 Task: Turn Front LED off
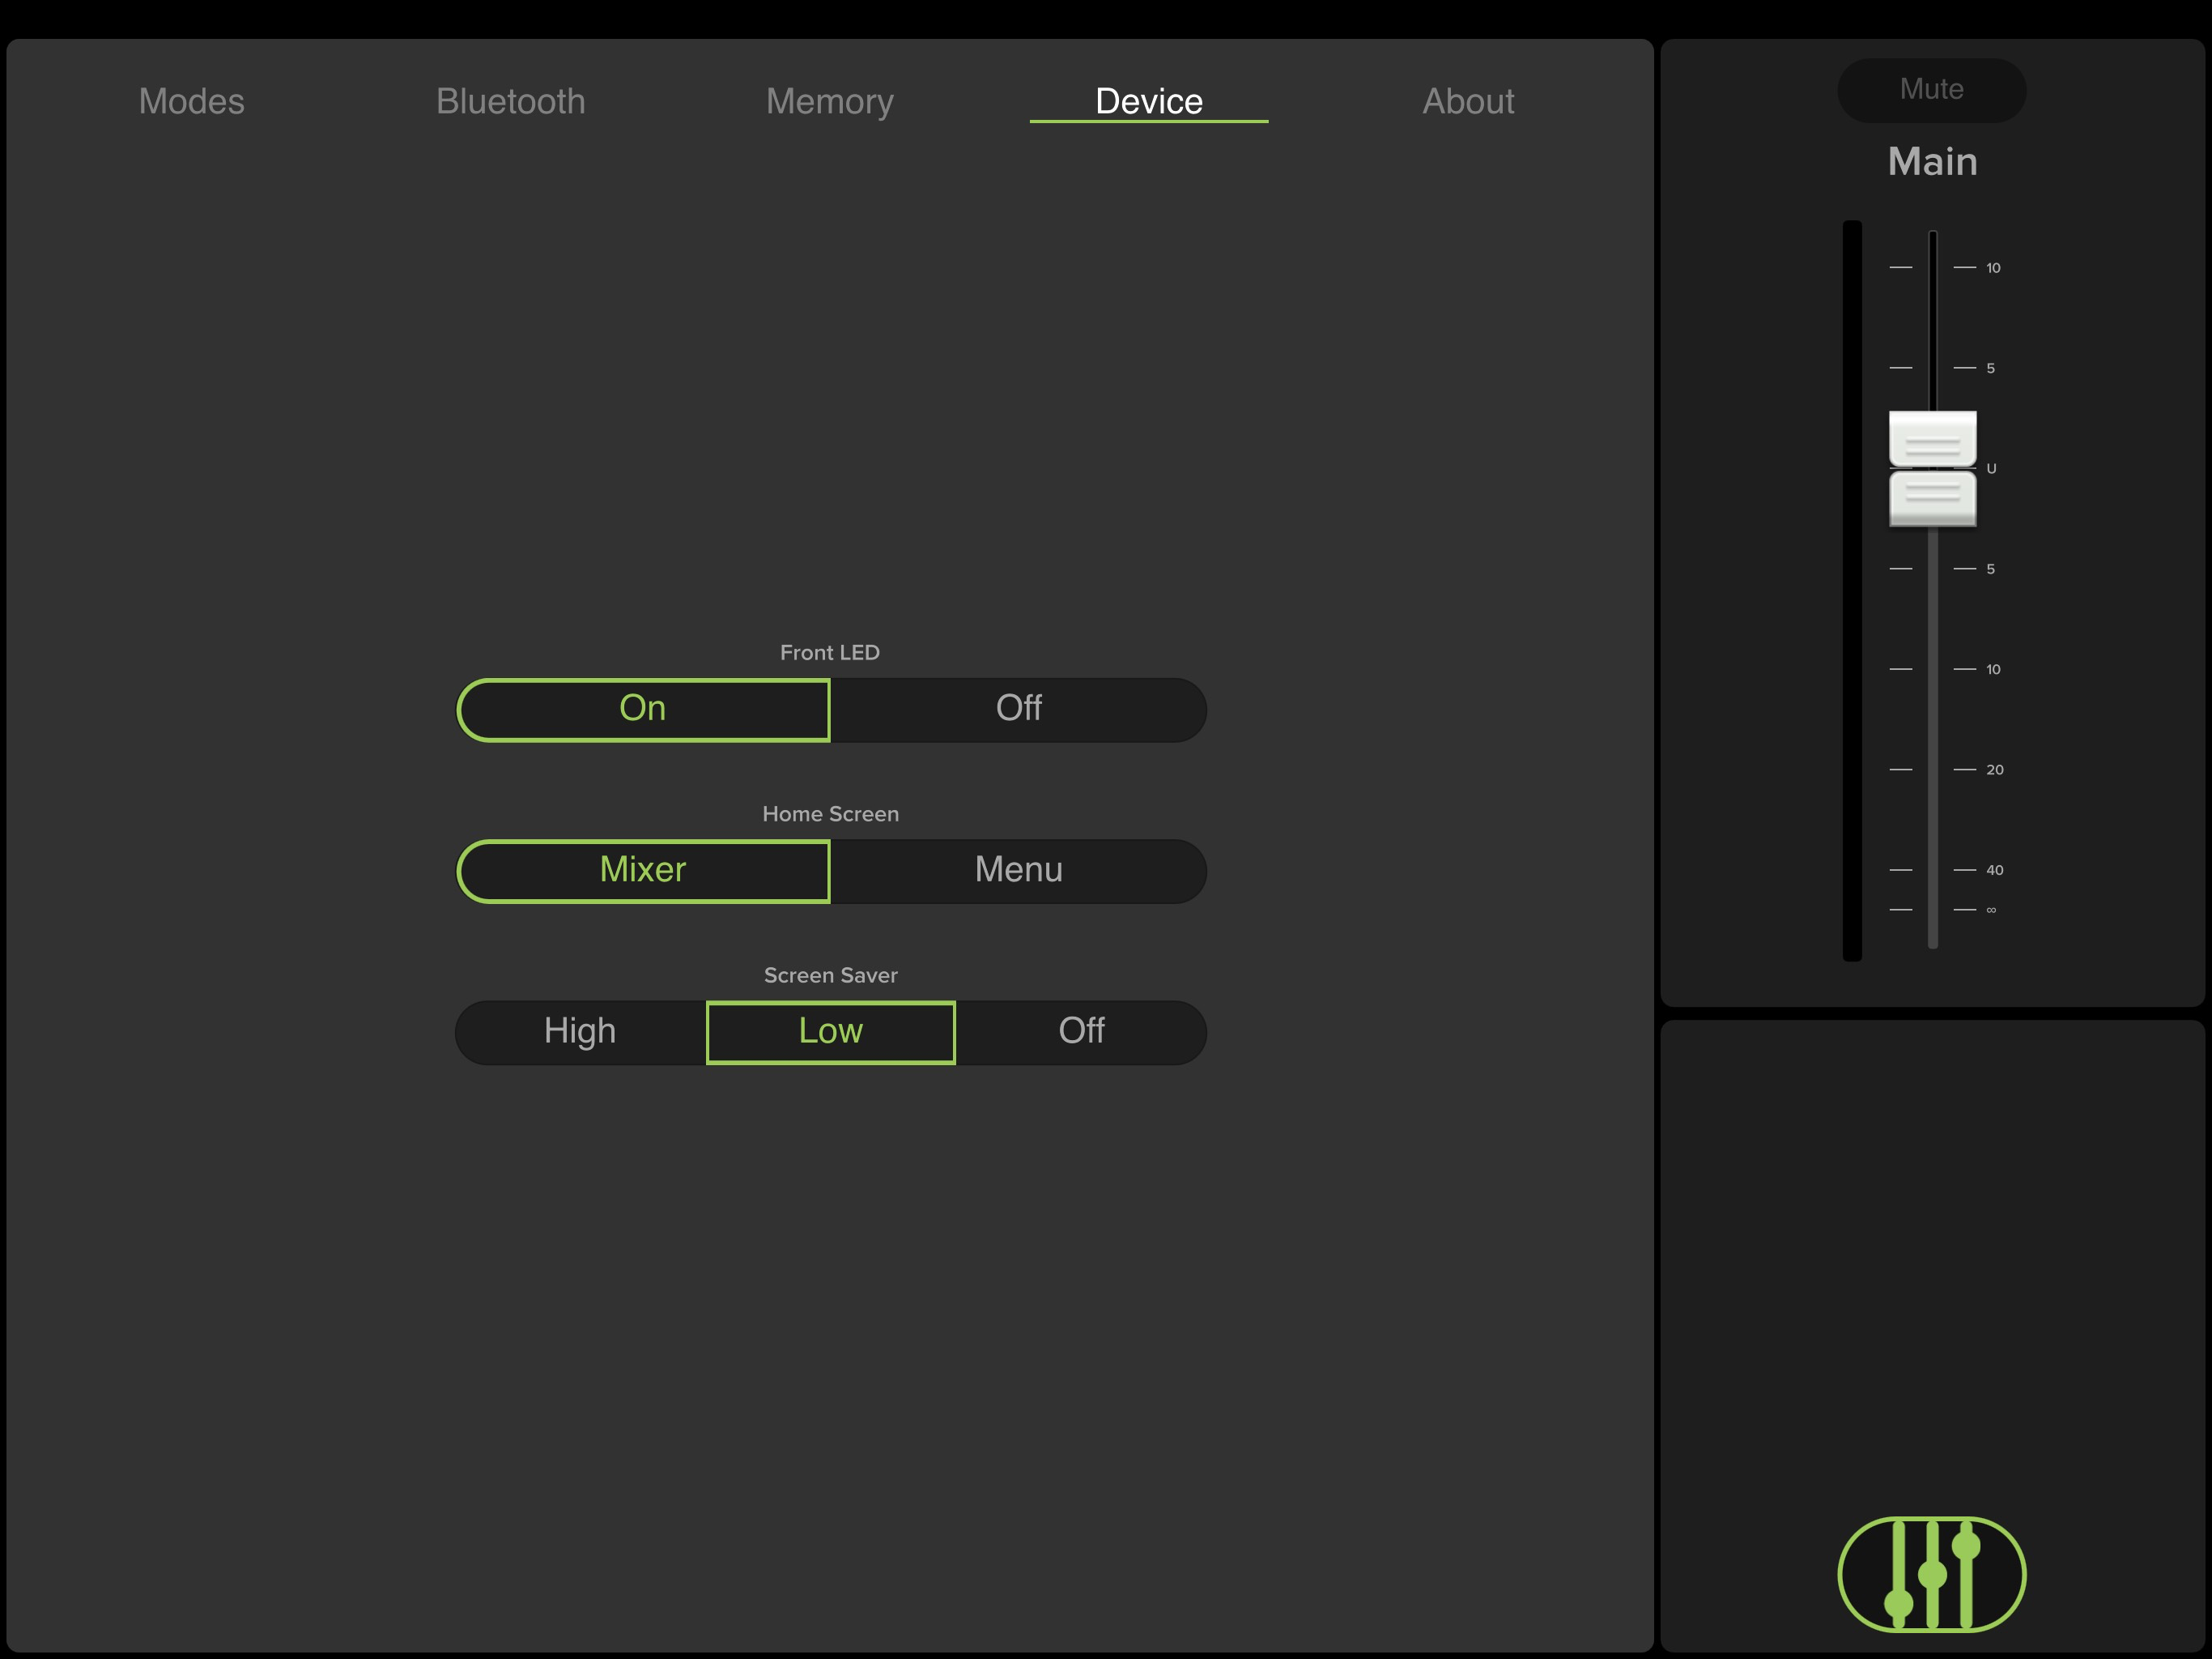click(1018, 710)
